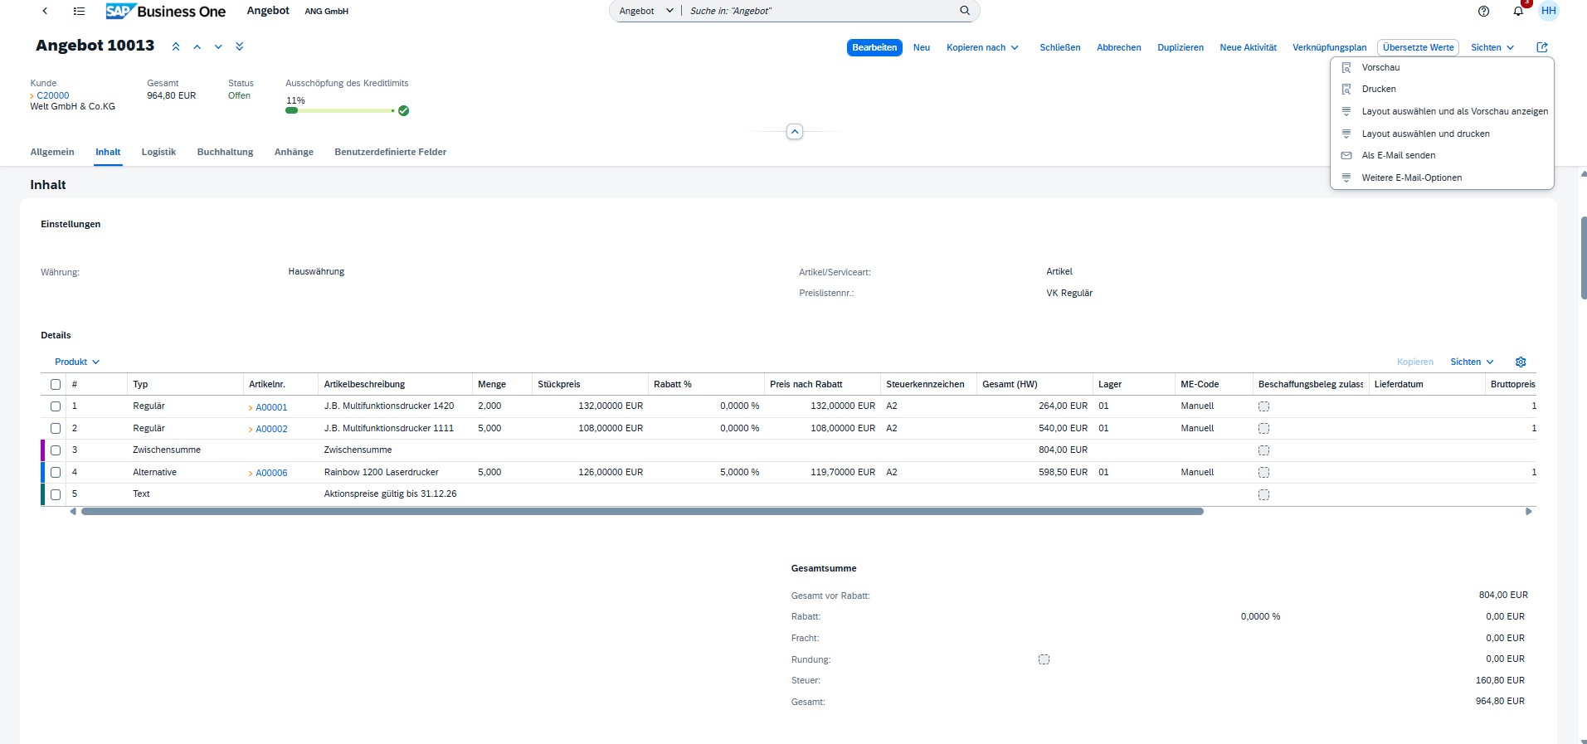This screenshot has height=744, width=1587.
Task: Switch to the Buchhaltung tab
Action: click(x=225, y=152)
